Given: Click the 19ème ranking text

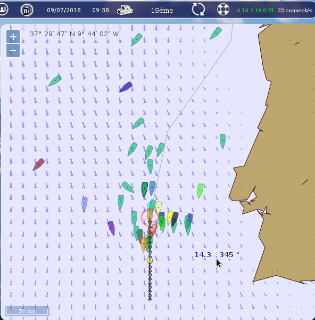Looking at the screenshot, I should point(162,11).
